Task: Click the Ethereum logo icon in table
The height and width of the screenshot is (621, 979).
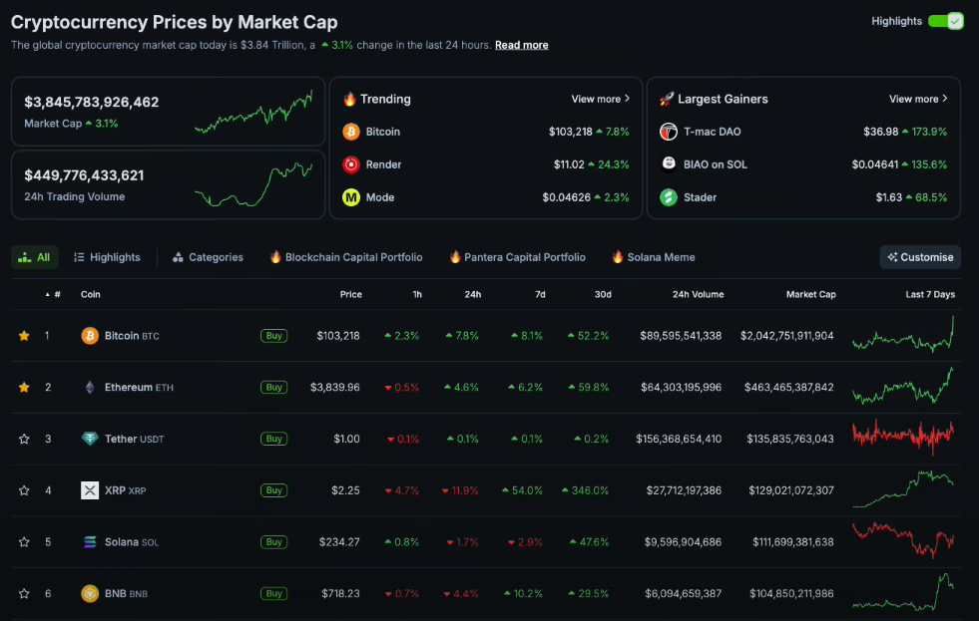Action: coord(90,388)
